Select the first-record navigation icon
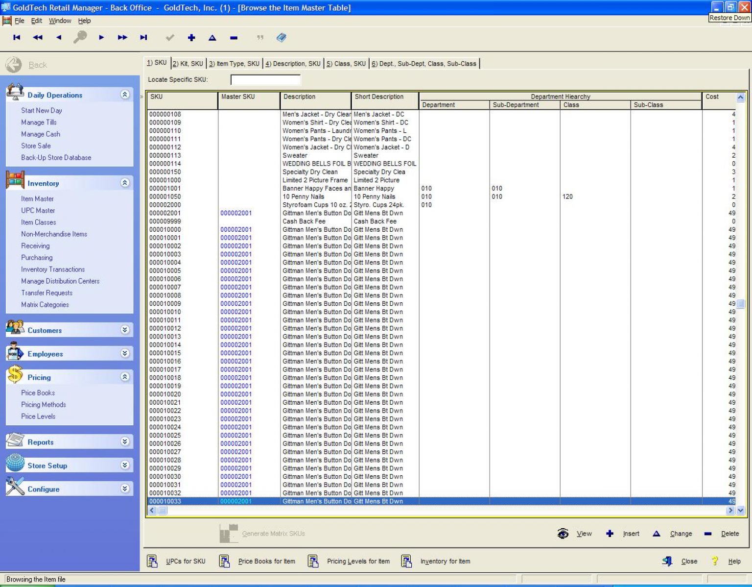 (x=16, y=37)
